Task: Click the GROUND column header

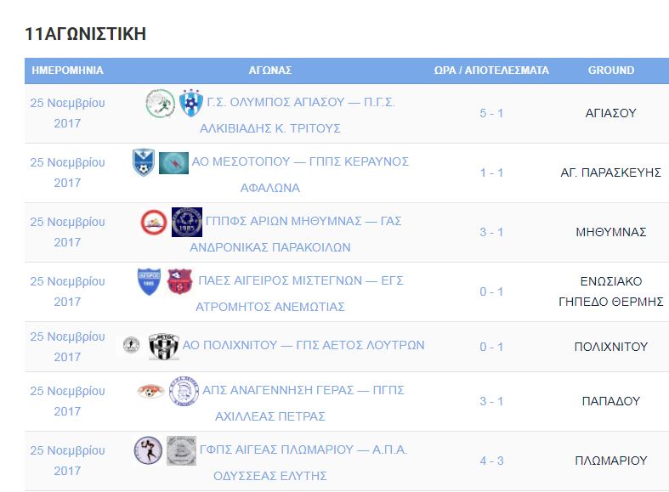Action: [x=611, y=71]
